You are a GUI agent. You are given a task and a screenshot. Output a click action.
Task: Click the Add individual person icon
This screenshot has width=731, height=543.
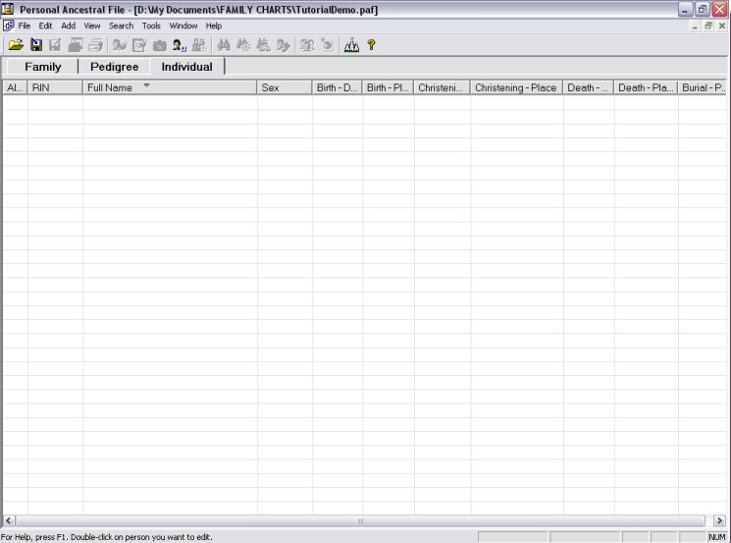(x=179, y=45)
